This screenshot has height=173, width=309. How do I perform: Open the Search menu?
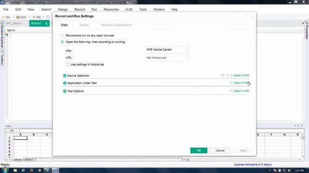pyautogui.click(x=46, y=10)
